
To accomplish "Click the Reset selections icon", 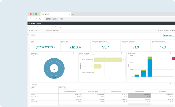I will point(158,31).
